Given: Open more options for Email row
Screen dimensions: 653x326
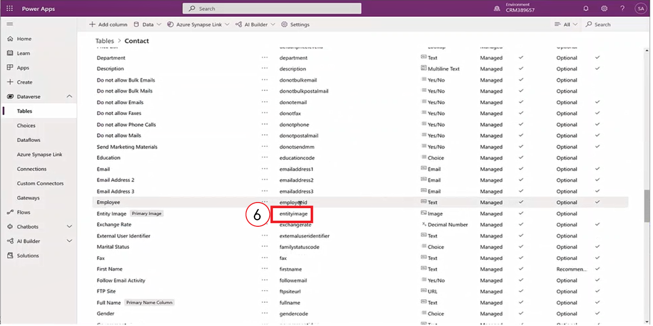Looking at the screenshot, I should (265, 169).
